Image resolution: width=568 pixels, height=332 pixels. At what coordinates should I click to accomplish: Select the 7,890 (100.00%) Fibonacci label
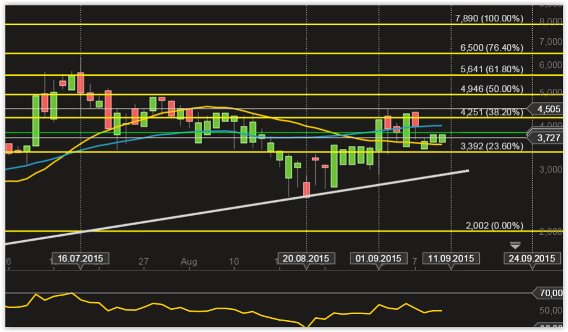tap(489, 18)
